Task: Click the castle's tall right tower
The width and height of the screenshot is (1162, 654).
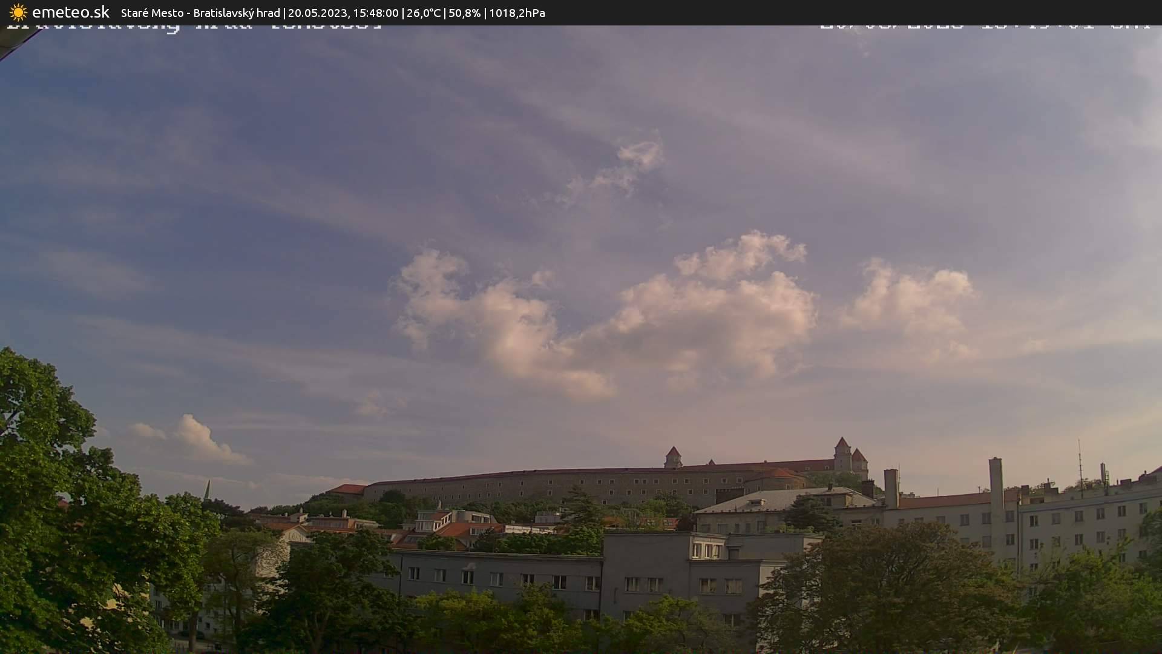Action: (842, 454)
